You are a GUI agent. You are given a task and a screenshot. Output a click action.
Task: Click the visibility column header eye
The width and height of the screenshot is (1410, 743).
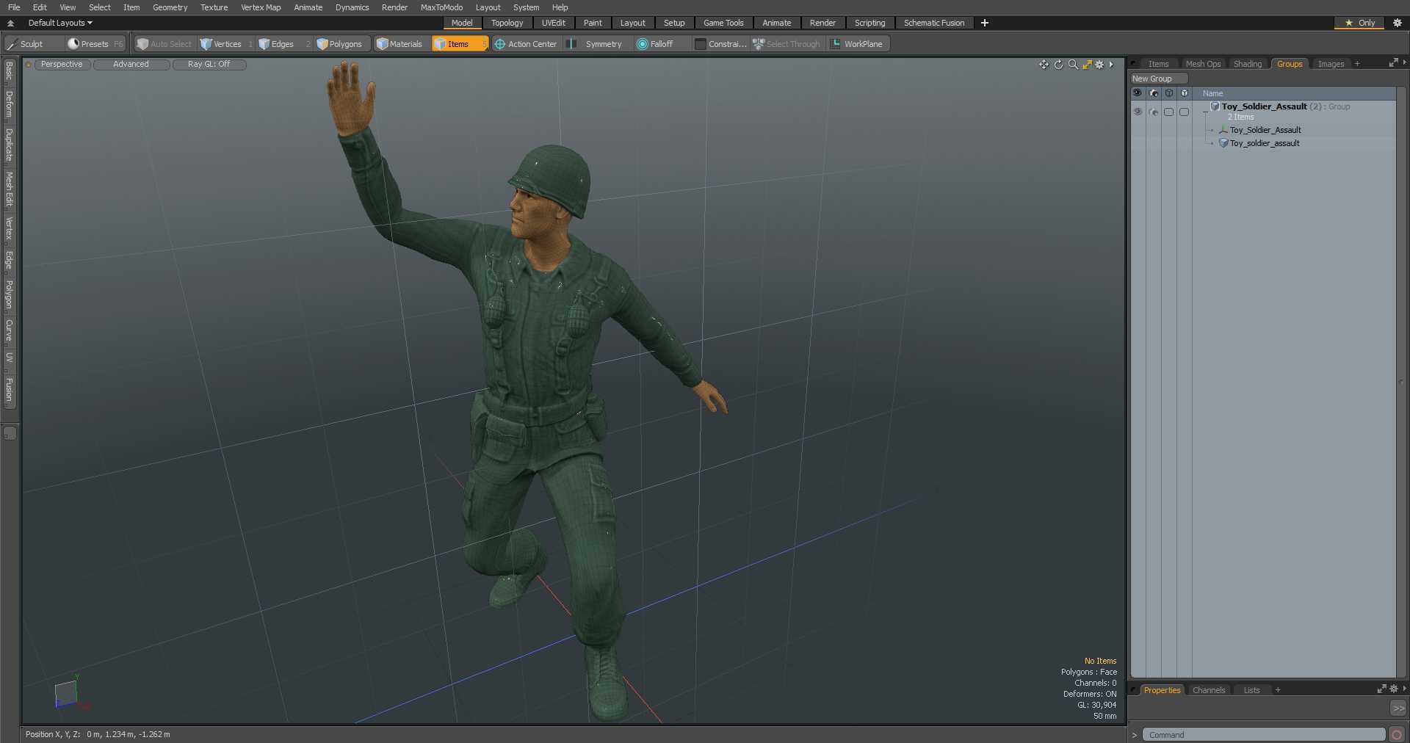[1138, 93]
